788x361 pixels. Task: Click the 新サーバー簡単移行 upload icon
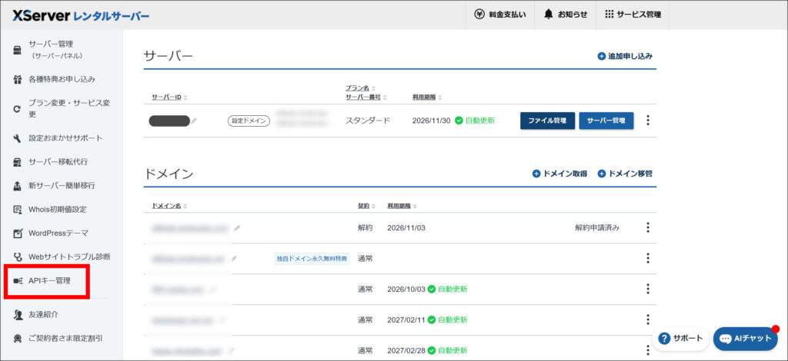point(18,186)
